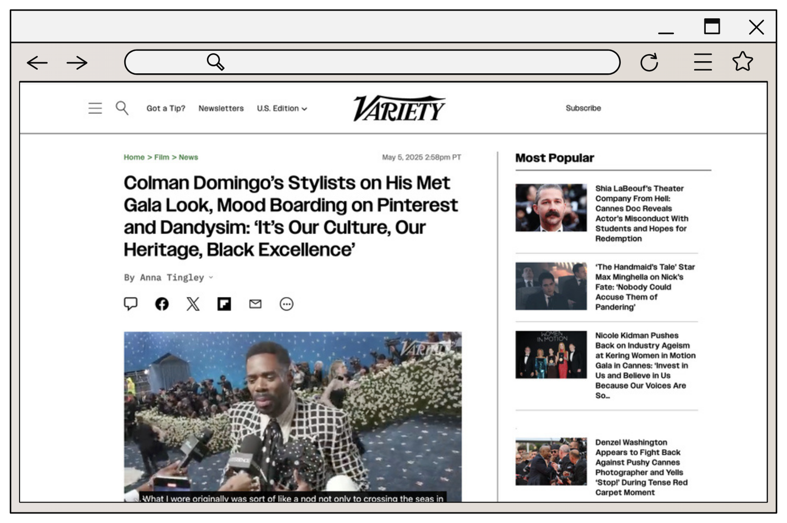The image size is (787, 523).
Task: Share the article via Flipboard
Action: (224, 304)
